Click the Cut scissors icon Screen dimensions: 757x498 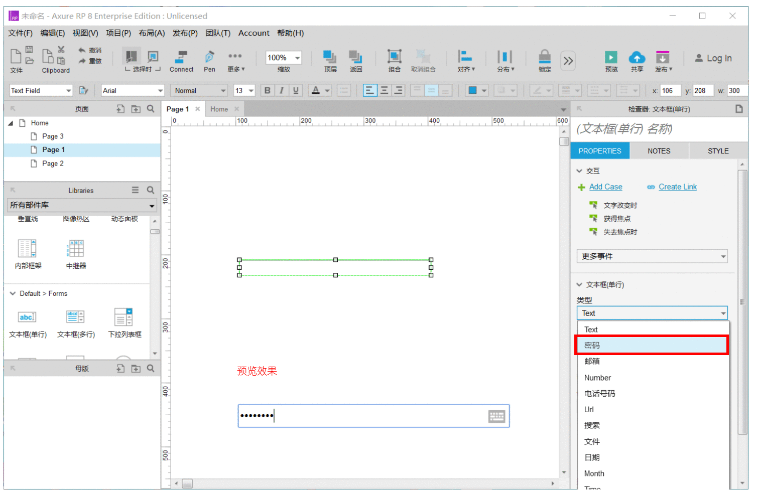tap(61, 50)
